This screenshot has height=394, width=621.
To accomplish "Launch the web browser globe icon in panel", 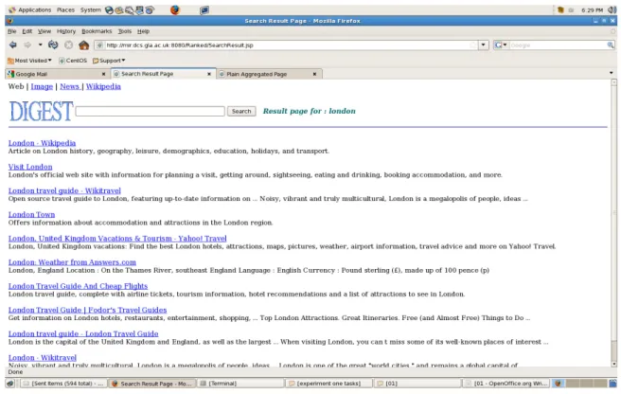I will click(x=109, y=10).
